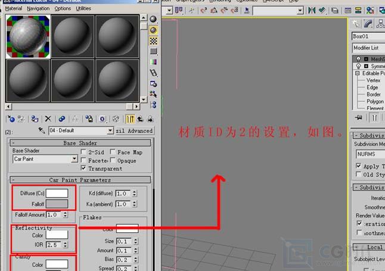
Task: Click the Make Preview film icon
Action: tap(153, 73)
